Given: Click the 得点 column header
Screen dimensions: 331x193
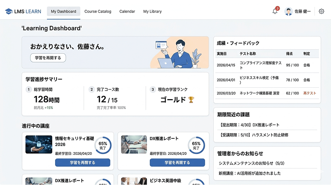Looking at the screenshot, I should click(289, 54).
